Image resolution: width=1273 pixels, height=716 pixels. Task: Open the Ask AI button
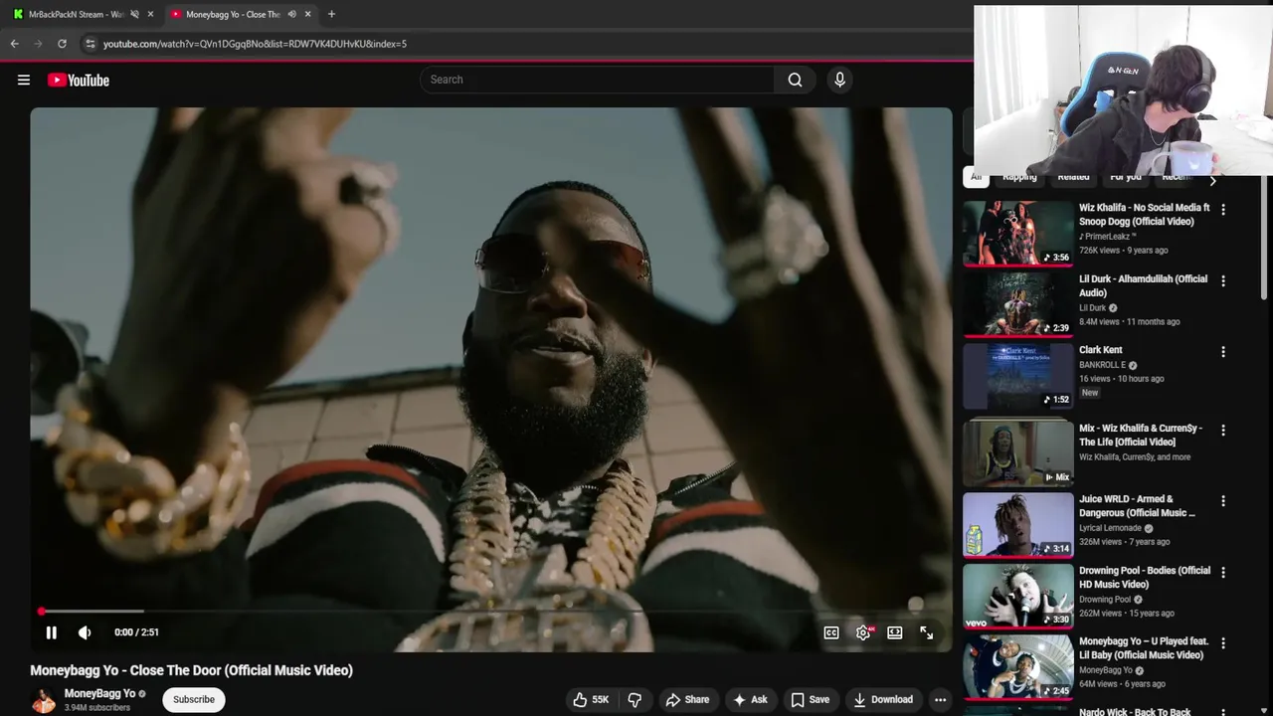(750, 700)
